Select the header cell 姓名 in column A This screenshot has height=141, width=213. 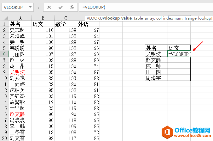(20, 24)
